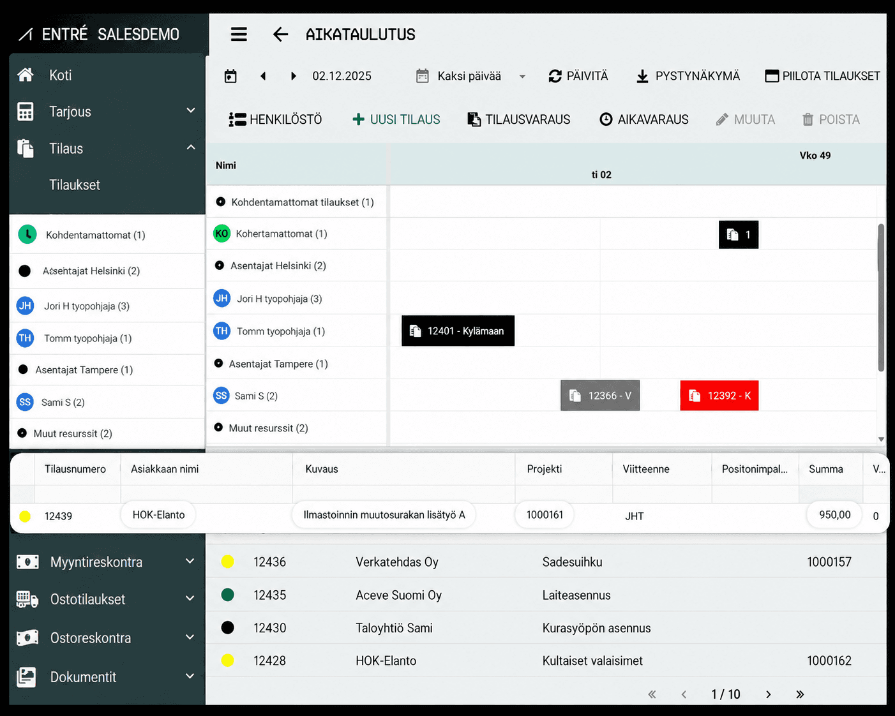Screen dimensions: 895x716
Task: Click the POISTA trash button
Action: click(x=831, y=119)
